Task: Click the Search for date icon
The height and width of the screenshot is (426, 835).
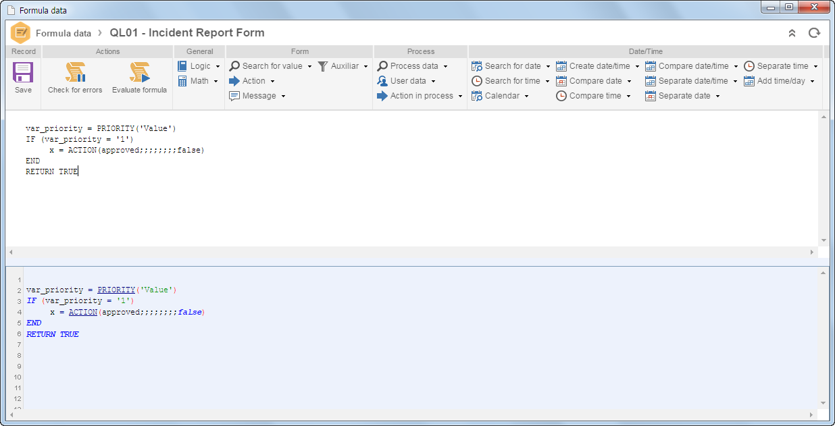Action: click(477, 66)
